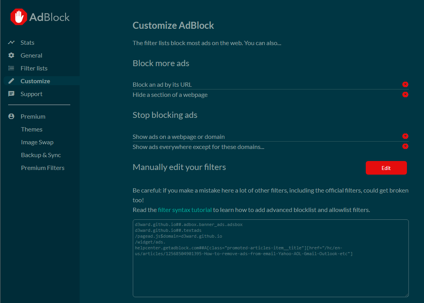Open Backup & Sync settings
424x303 pixels.
click(41, 155)
